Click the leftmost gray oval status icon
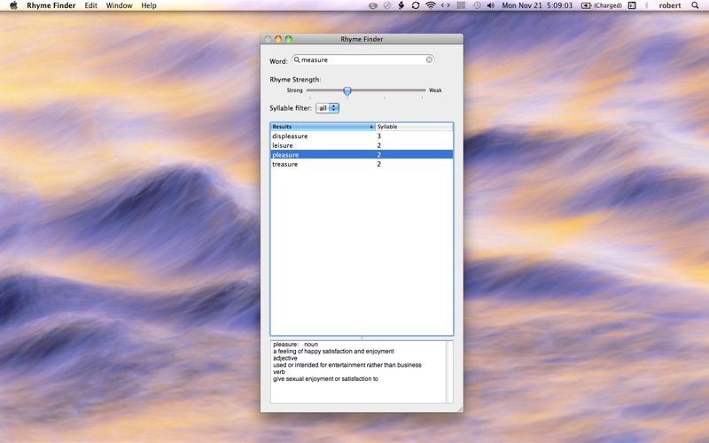 pyautogui.click(x=373, y=5)
